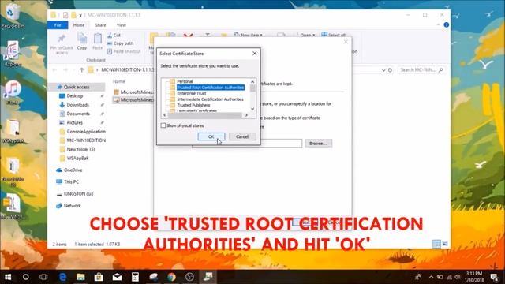505x284 pixels.
Task: Click the store list scroll right arrow
Action: pyautogui.click(x=246, y=115)
